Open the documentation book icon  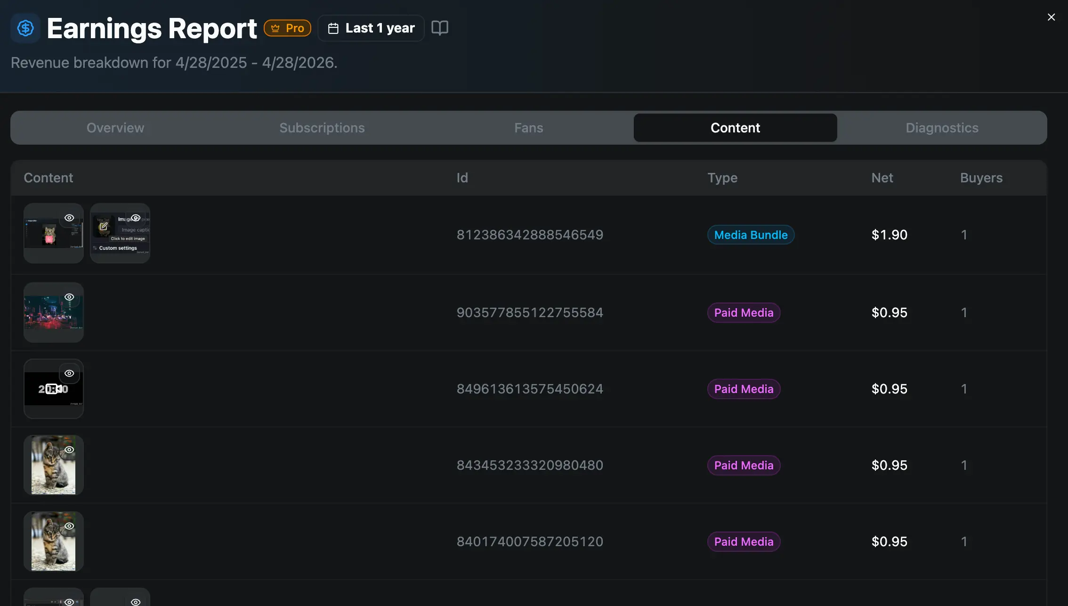tap(440, 28)
